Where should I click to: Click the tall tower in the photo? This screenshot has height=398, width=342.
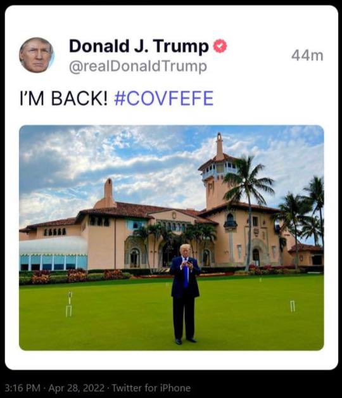coord(217,172)
